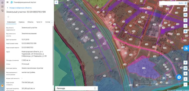Click cadastral number value 53:20:0802703:199
This screenshot has height=91, width=189.
(29, 43)
